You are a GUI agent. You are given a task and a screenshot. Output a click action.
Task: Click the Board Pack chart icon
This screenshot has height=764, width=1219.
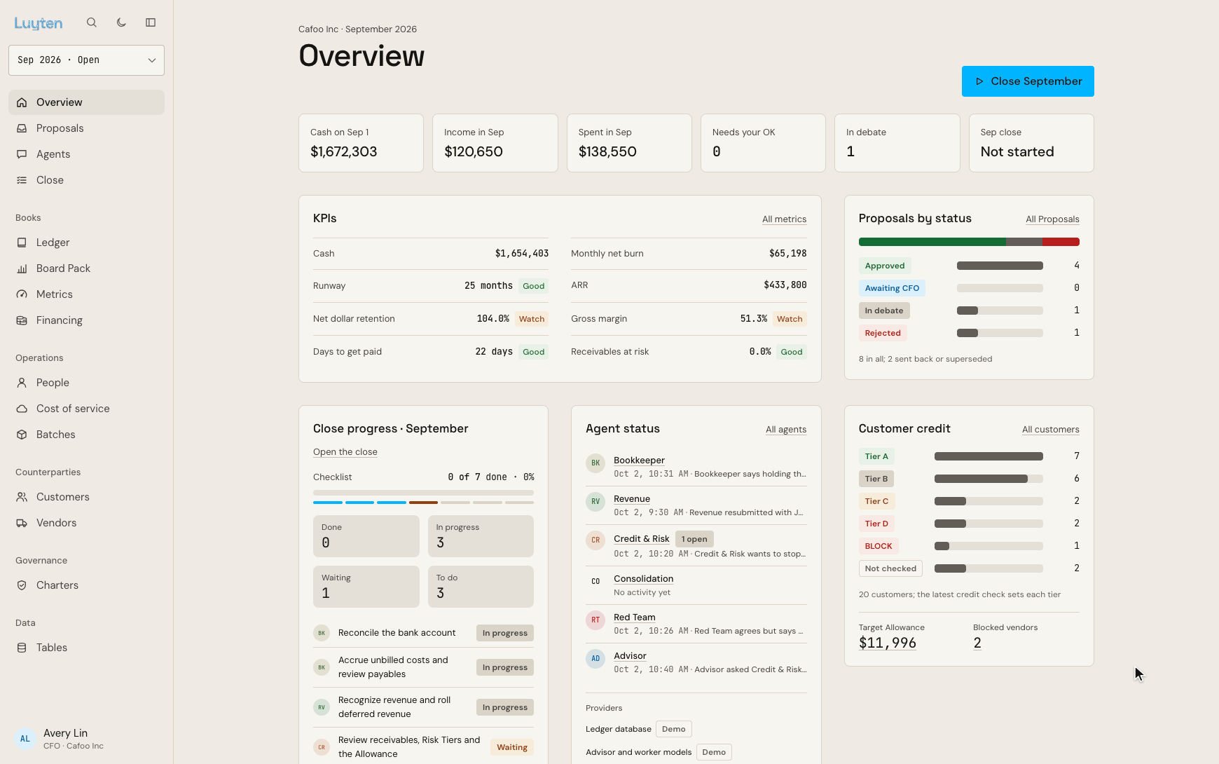22,268
